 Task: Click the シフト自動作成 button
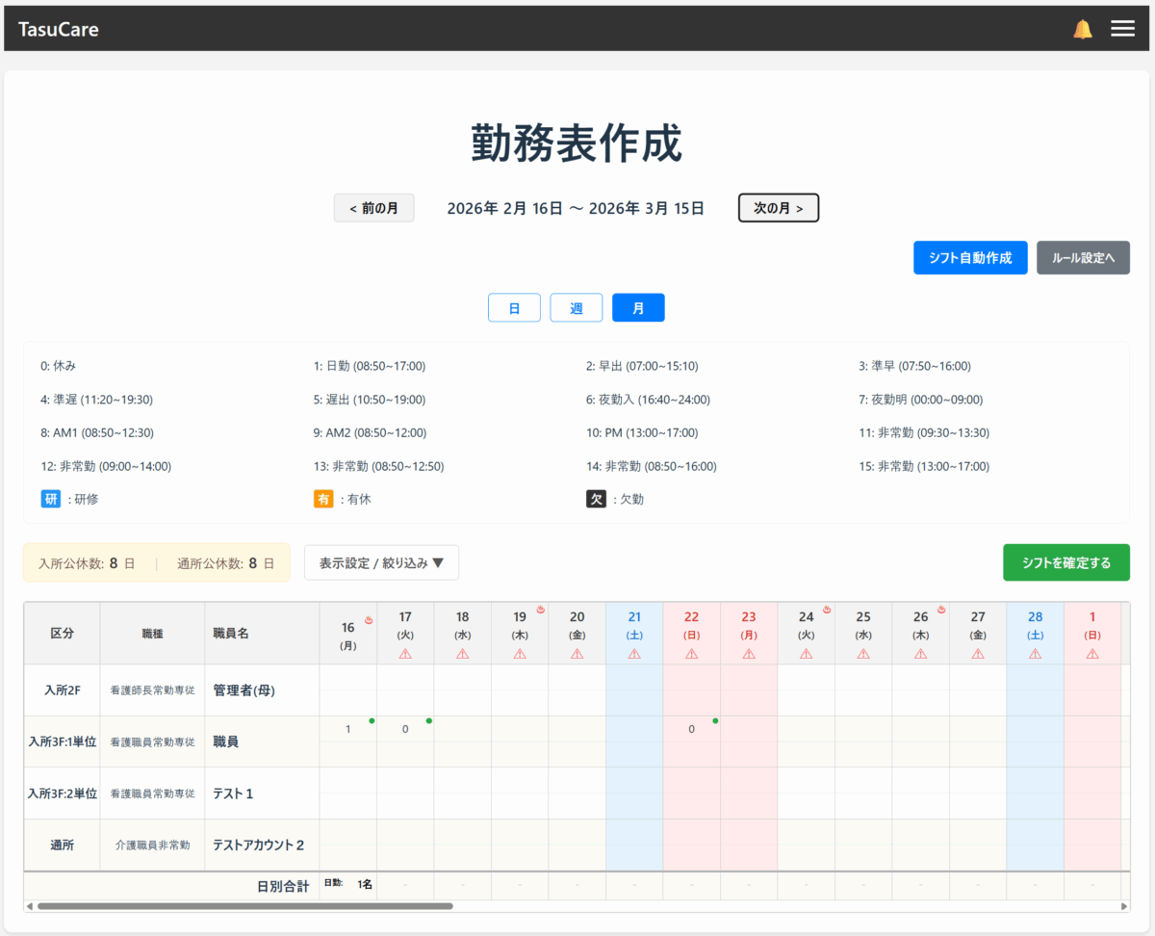pyautogui.click(x=970, y=258)
